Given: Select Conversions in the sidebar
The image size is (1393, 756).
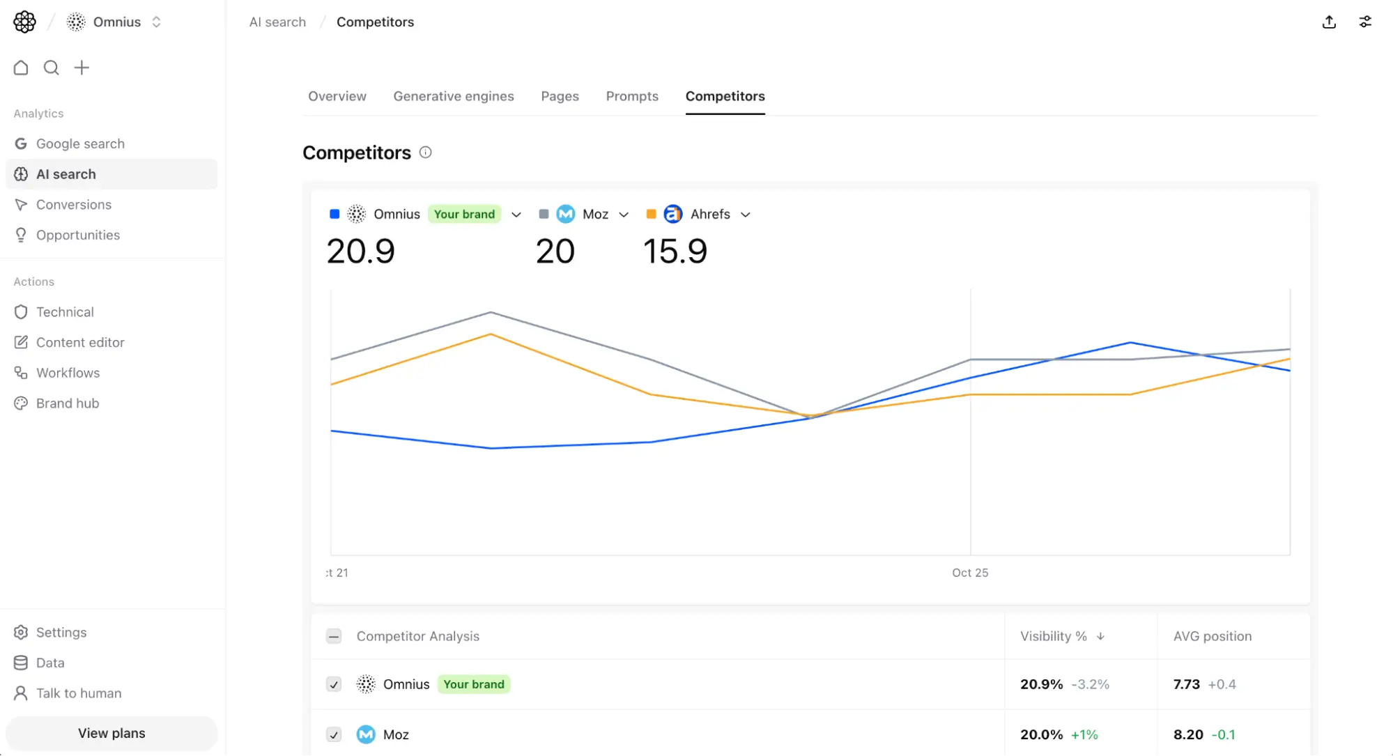Looking at the screenshot, I should (74, 204).
